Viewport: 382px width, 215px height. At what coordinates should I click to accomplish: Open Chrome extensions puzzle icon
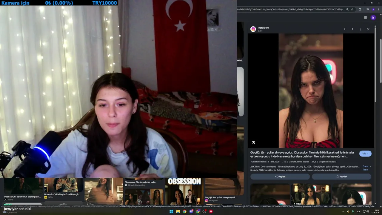pyautogui.click(x=360, y=10)
